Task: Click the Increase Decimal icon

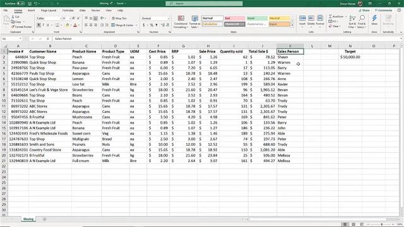Action: tap(163, 25)
